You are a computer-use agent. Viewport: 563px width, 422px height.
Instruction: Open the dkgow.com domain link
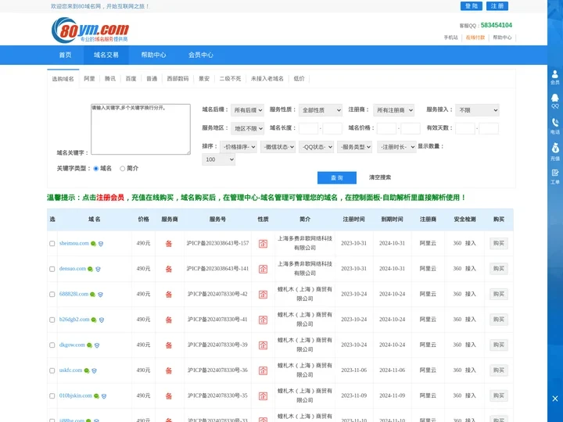pos(72,345)
